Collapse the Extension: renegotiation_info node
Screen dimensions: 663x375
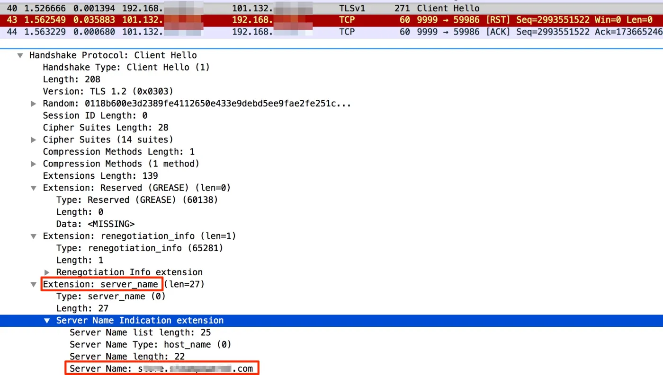click(x=33, y=236)
